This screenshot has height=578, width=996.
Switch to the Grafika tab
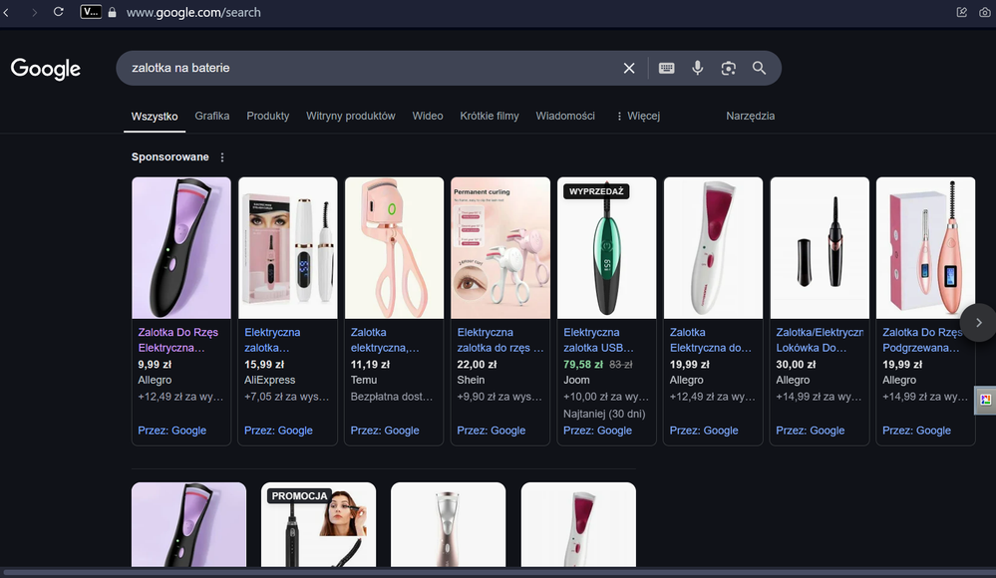212,116
